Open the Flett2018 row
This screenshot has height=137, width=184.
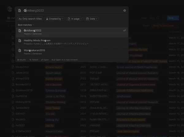coord(21,96)
